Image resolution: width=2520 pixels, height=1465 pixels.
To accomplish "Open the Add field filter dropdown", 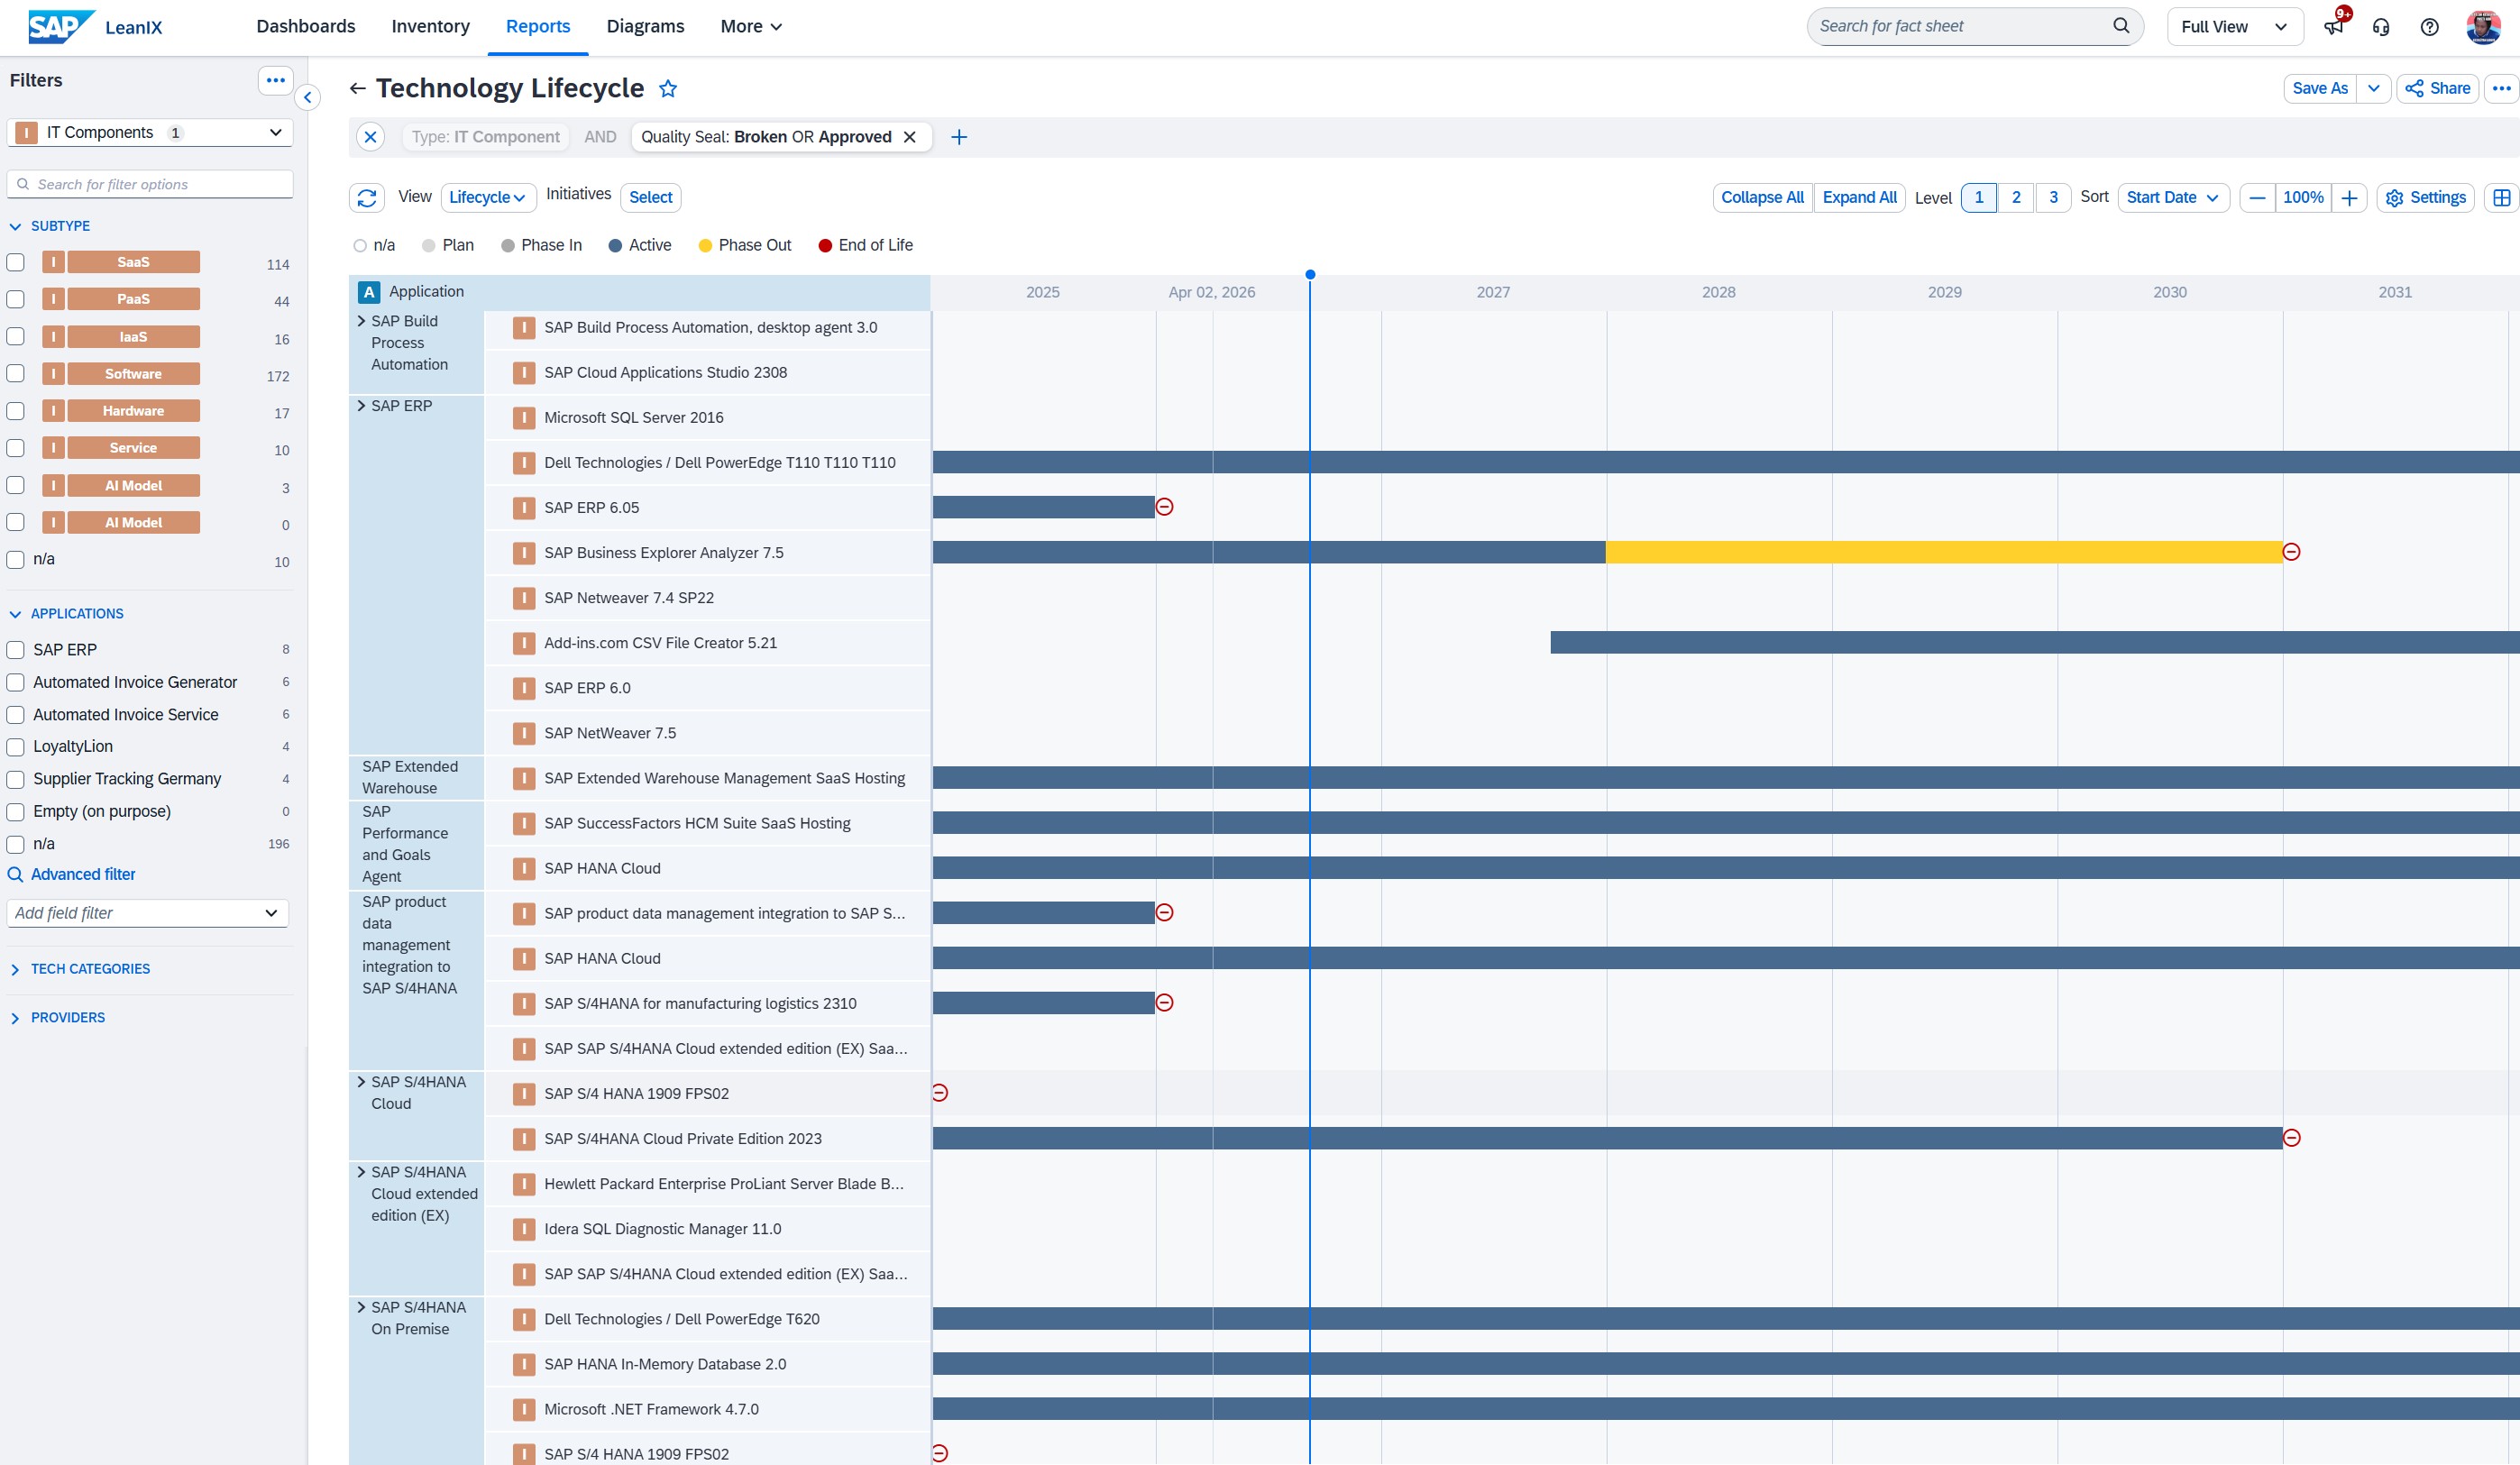I will coord(148,913).
